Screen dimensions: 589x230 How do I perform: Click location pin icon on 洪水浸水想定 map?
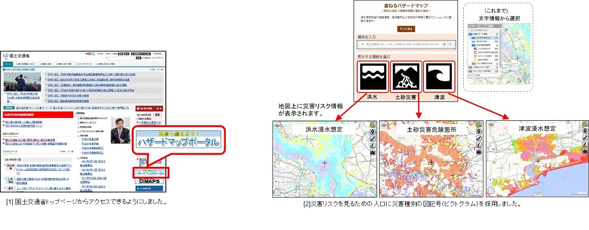373,131
